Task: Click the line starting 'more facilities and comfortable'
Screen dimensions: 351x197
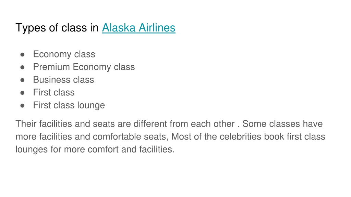Action: click(x=170, y=137)
